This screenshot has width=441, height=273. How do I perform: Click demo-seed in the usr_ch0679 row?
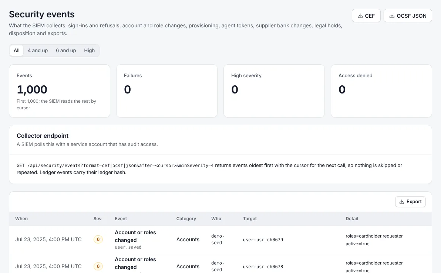(218, 239)
